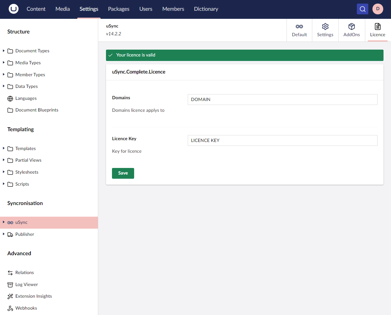This screenshot has width=391, height=315.
Task: Click the Extension Insights wand icon
Action: (x=10, y=296)
